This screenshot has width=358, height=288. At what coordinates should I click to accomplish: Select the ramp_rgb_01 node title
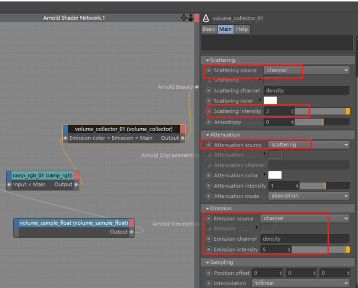43,176
